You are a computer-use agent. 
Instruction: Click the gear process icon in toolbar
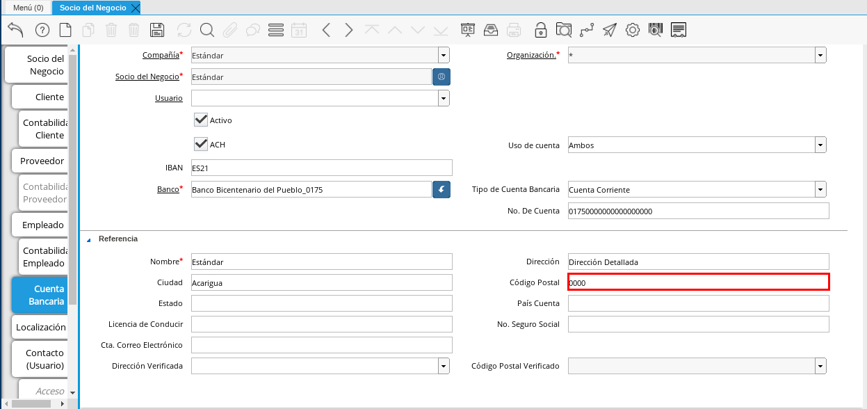(632, 30)
